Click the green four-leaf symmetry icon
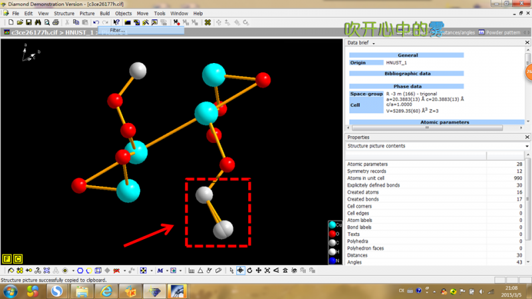532x299 pixels. click(x=207, y=23)
